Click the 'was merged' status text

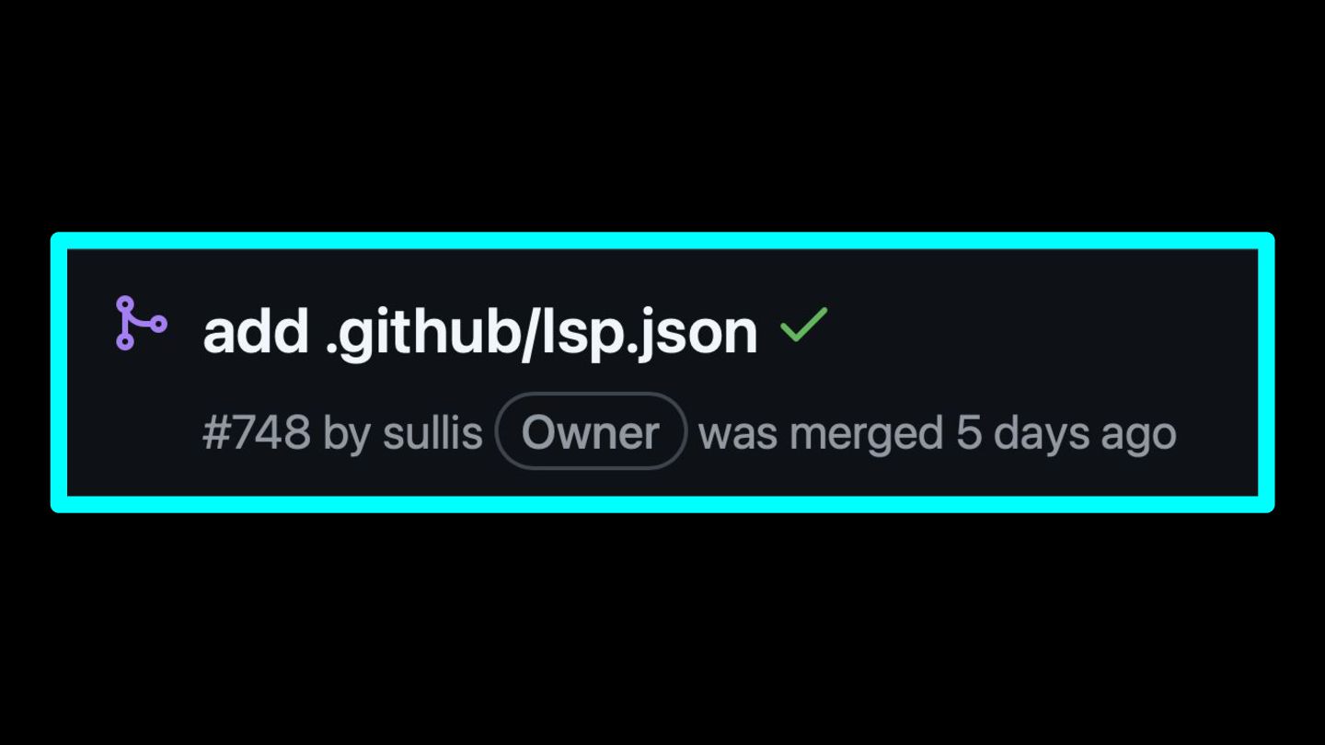pyautogui.click(x=821, y=433)
